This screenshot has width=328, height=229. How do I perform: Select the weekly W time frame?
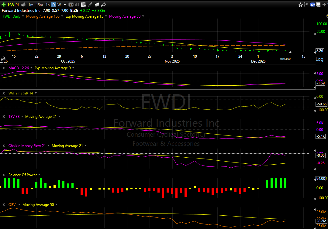[59, 5]
